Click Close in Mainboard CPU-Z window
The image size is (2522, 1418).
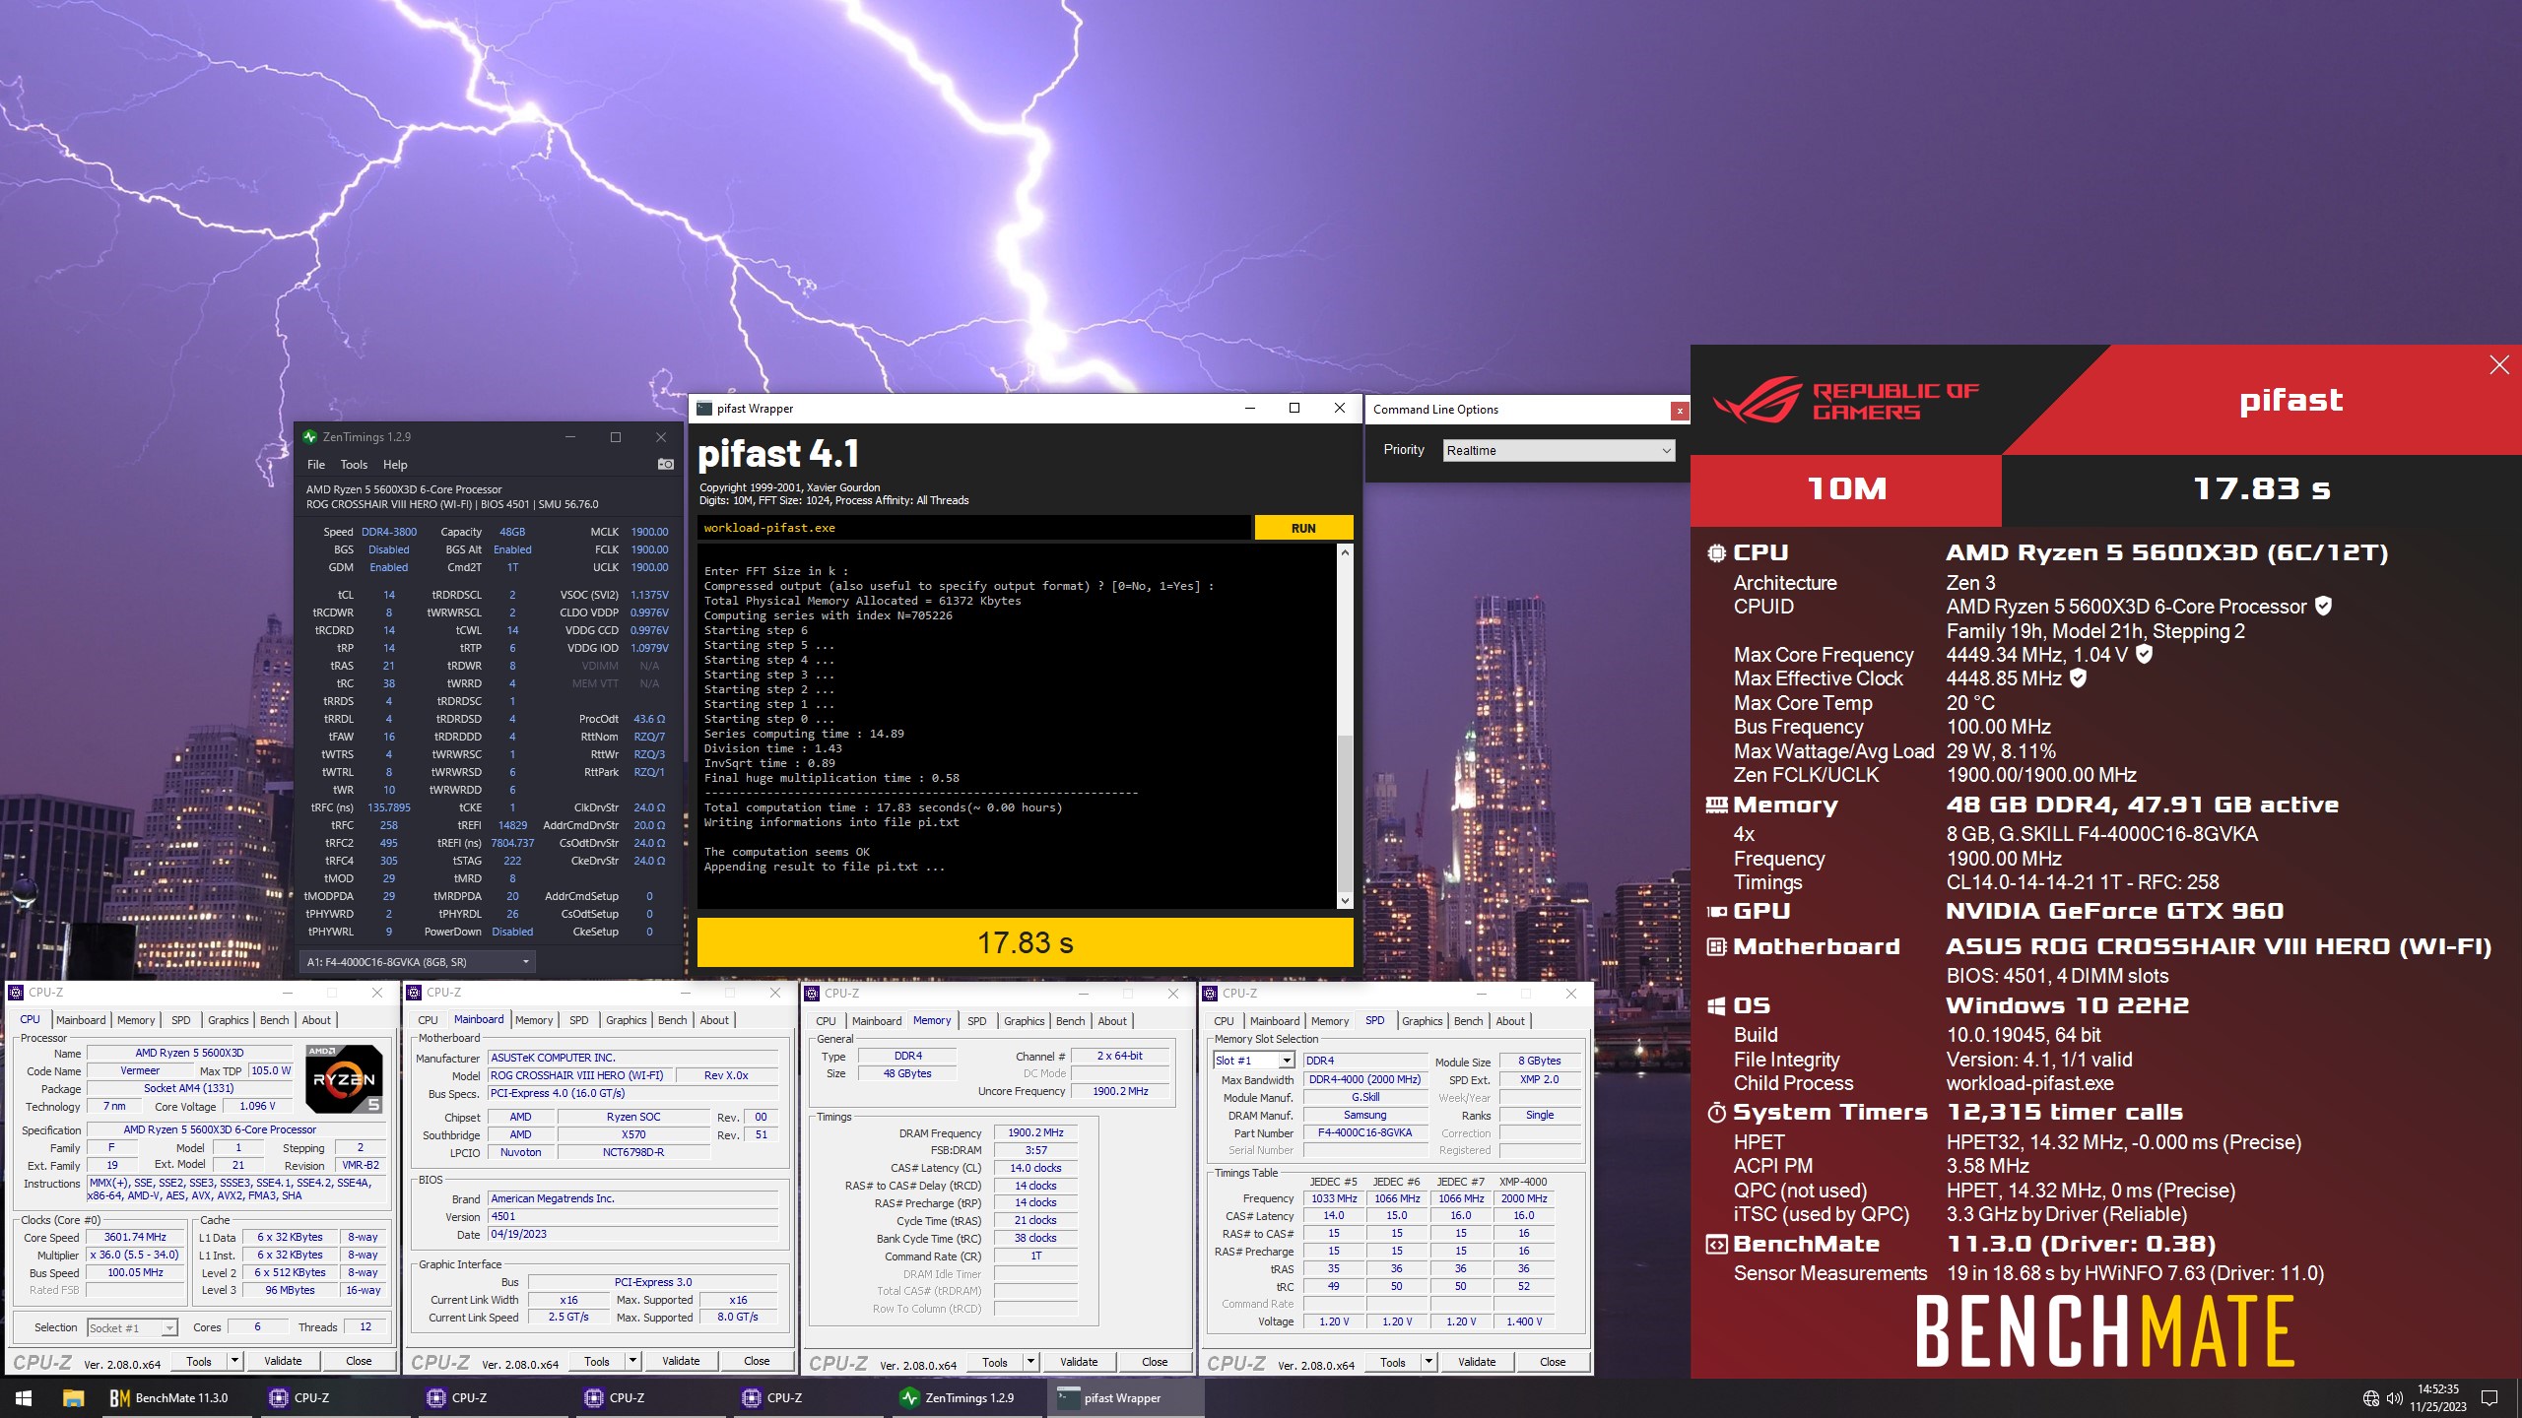tap(757, 1361)
